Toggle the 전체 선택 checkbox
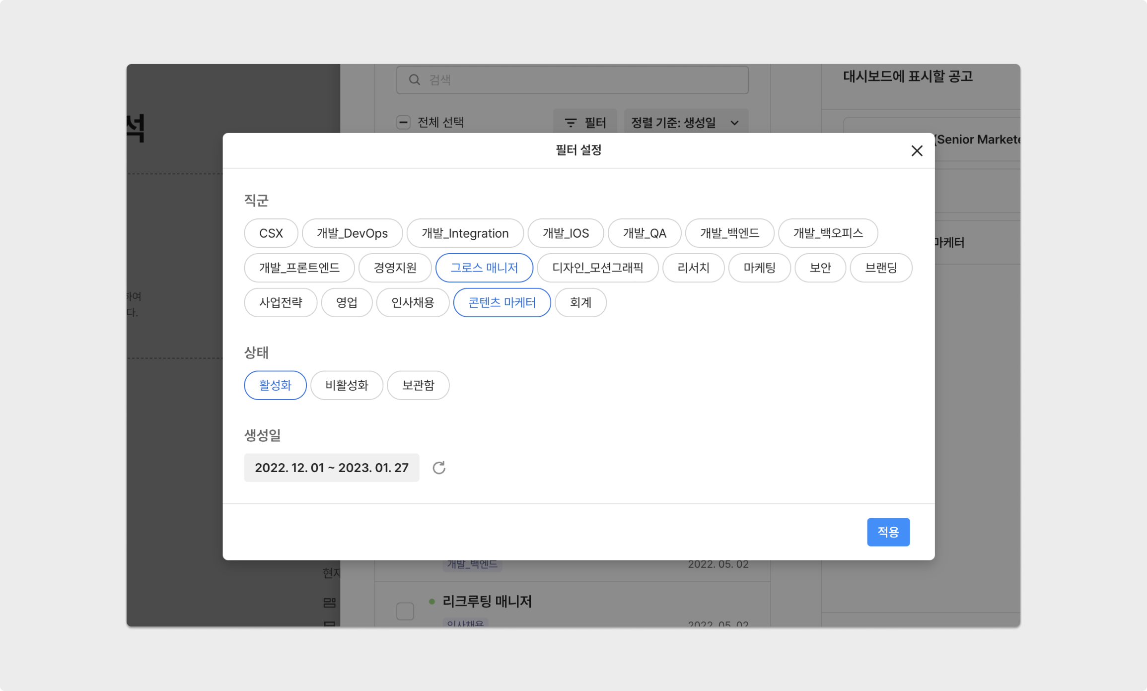 pyautogui.click(x=404, y=122)
